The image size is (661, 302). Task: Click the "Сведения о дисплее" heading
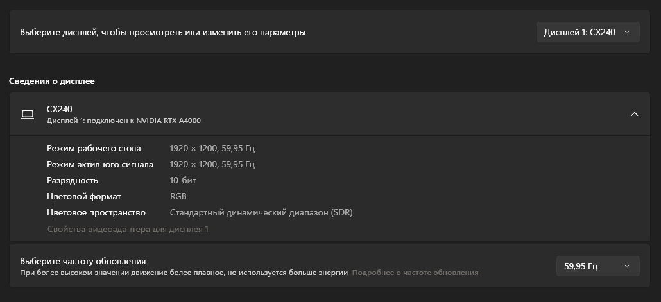(52, 81)
